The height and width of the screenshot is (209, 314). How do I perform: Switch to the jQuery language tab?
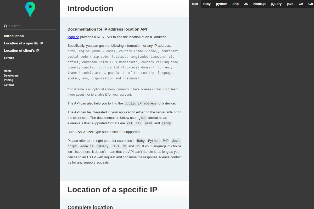(276, 4)
